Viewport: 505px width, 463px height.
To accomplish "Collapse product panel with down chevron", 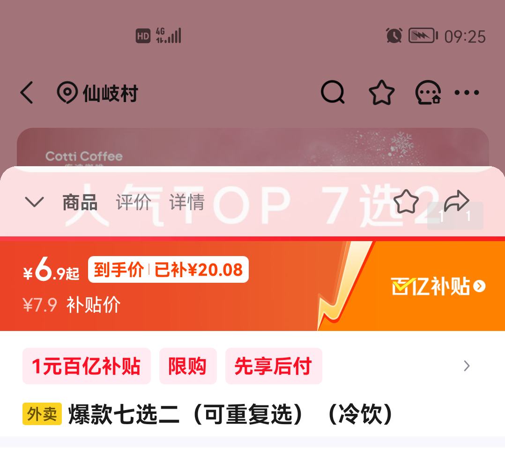I will click(x=34, y=202).
